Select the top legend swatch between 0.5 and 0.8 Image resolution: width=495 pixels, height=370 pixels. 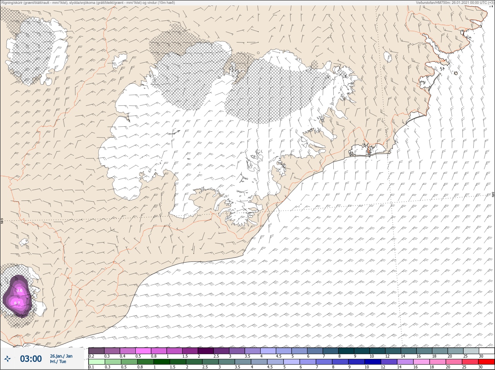(143, 351)
